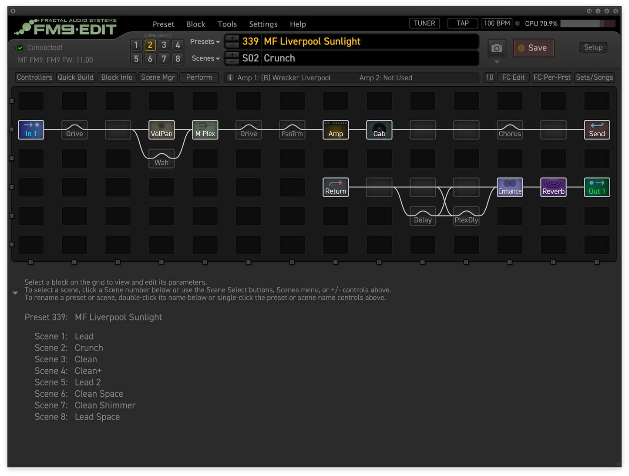Click the 100 BPM tempo field

pos(497,24)
